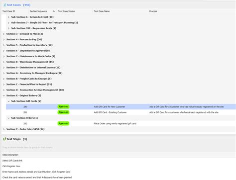Expand Section A - Inventory to Managed Packages
Screen dimensions: 236x180
pos(4,73)
